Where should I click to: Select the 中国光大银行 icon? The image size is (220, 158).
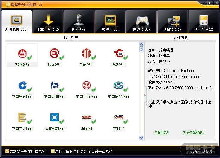point(22,117)
